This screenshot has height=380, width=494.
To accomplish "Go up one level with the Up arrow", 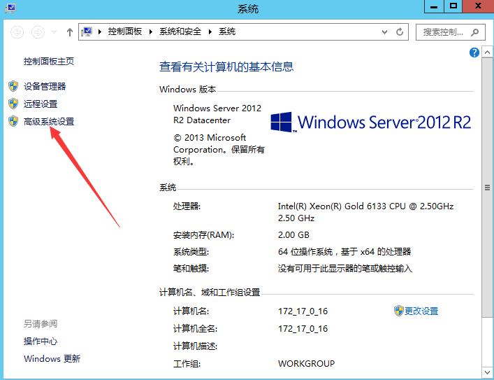I will pyautogui.click(x=70, y=32).
